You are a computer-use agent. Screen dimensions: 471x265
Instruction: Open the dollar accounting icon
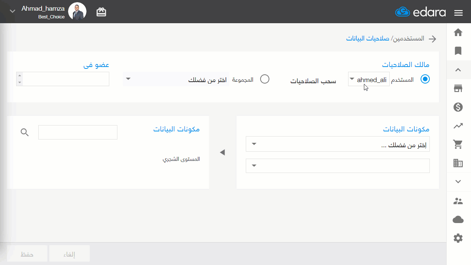458,107
